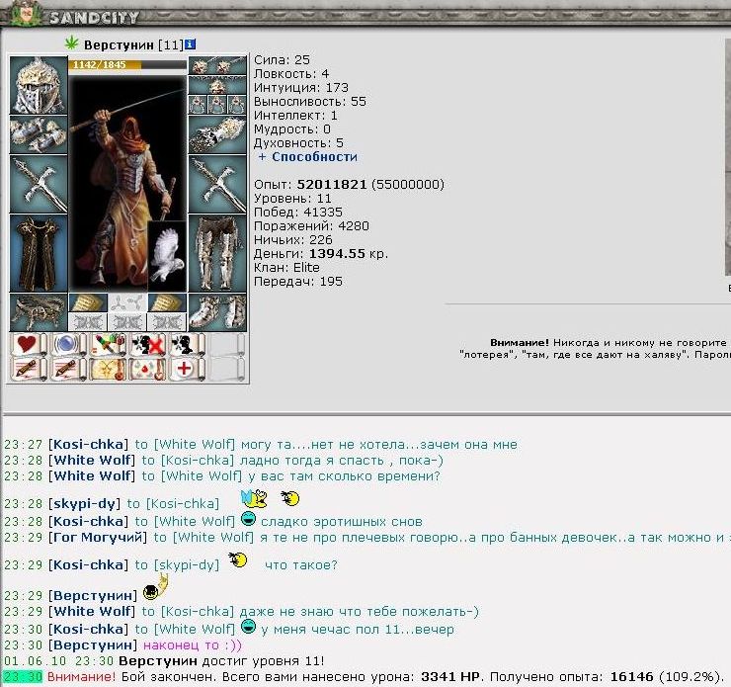
Task: Use the red plus healing scroll
Action: tap(187, 369)
